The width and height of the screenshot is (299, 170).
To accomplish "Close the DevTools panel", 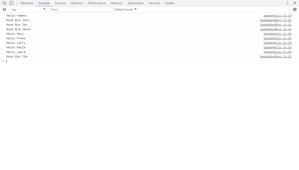I will point(295,3).
